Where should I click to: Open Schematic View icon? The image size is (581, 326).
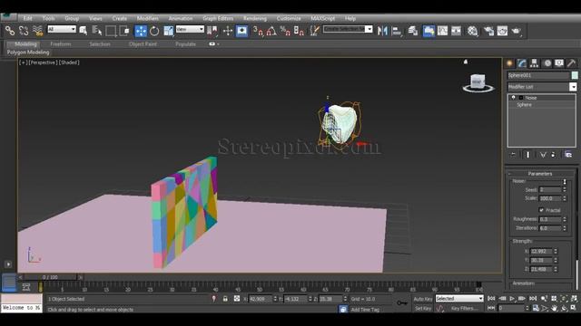point(456,31)
